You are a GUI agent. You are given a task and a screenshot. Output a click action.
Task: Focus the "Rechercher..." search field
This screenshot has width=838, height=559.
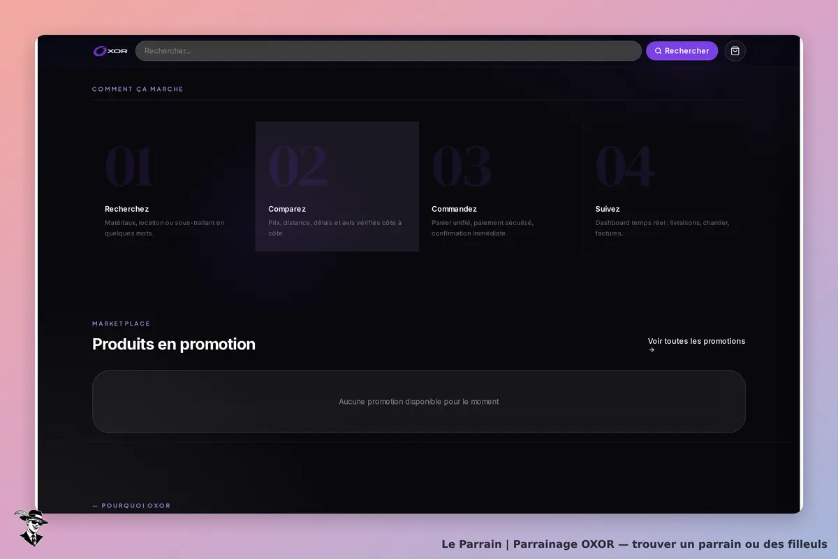point(388,51)
